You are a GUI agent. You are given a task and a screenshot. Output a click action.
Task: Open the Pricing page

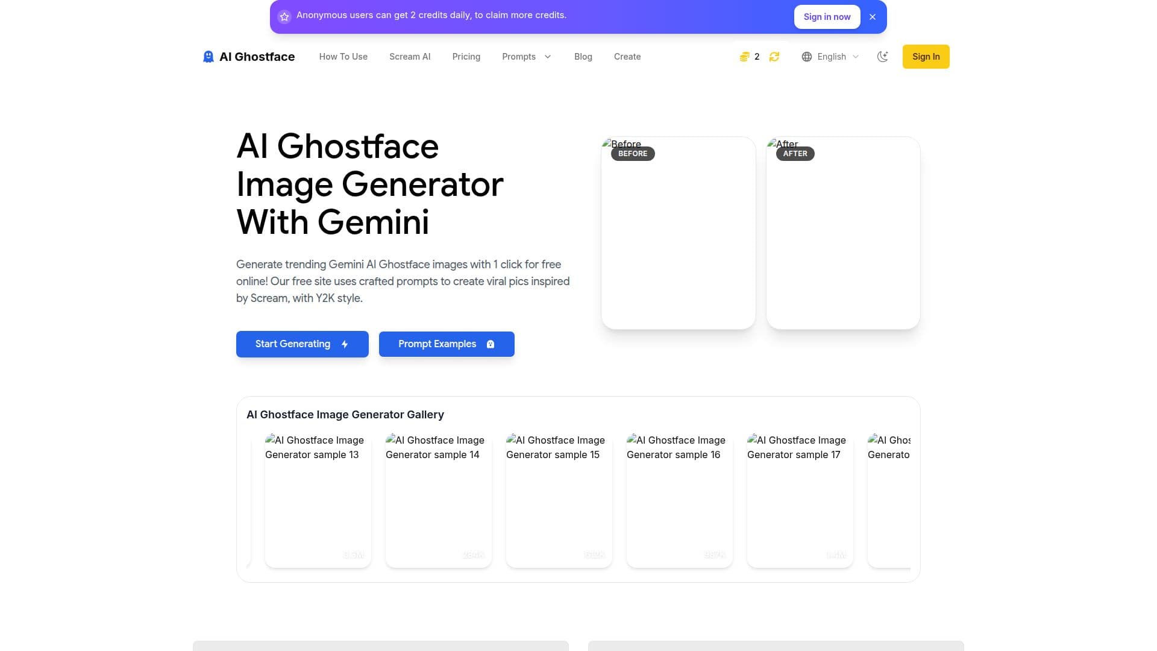point(466,57)
